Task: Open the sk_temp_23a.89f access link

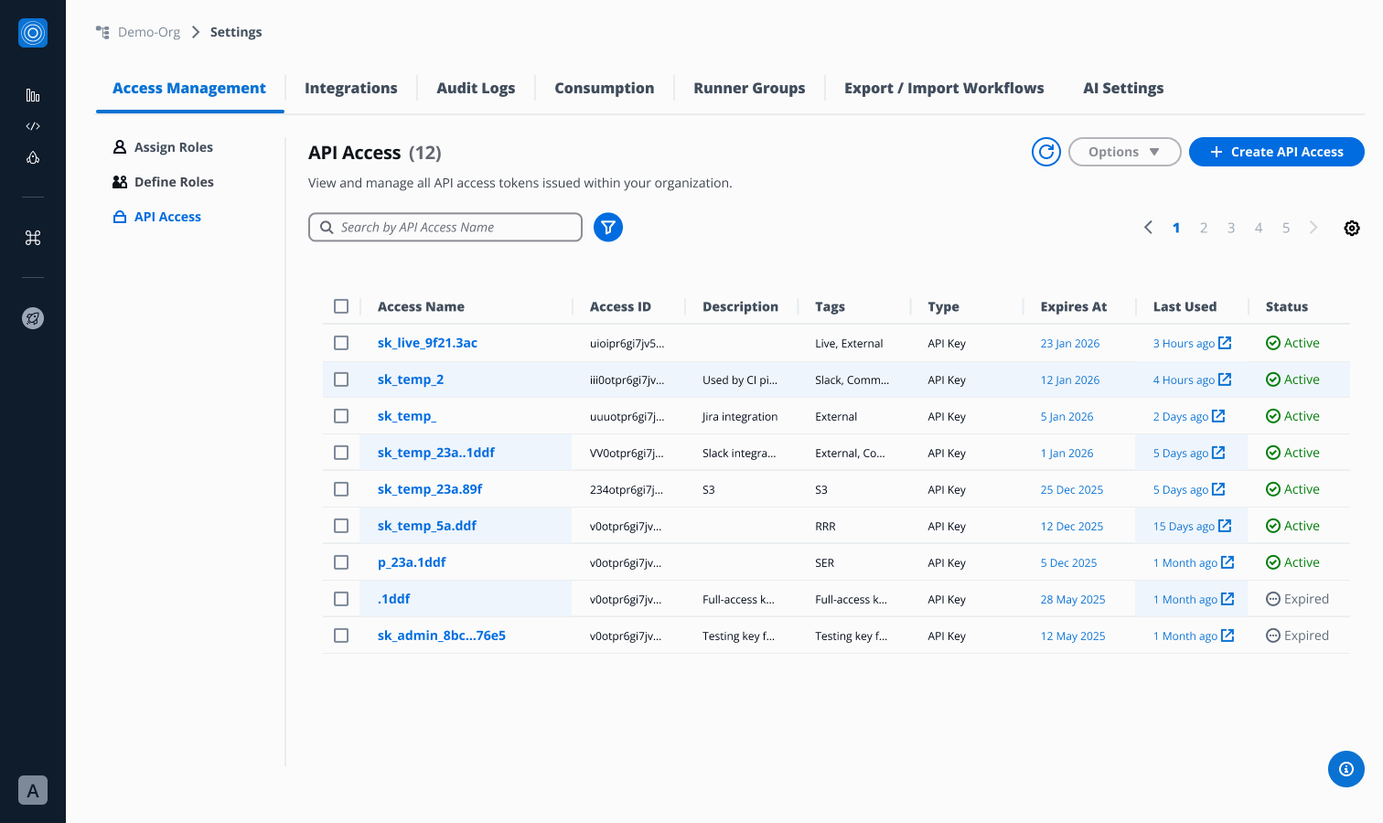Action: (430, 489)
